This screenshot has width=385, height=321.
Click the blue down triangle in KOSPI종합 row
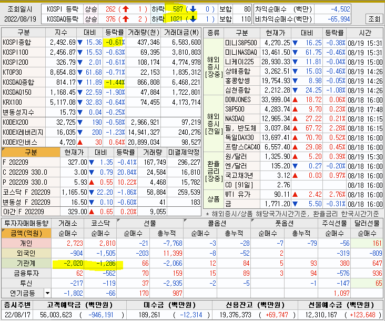80,43
